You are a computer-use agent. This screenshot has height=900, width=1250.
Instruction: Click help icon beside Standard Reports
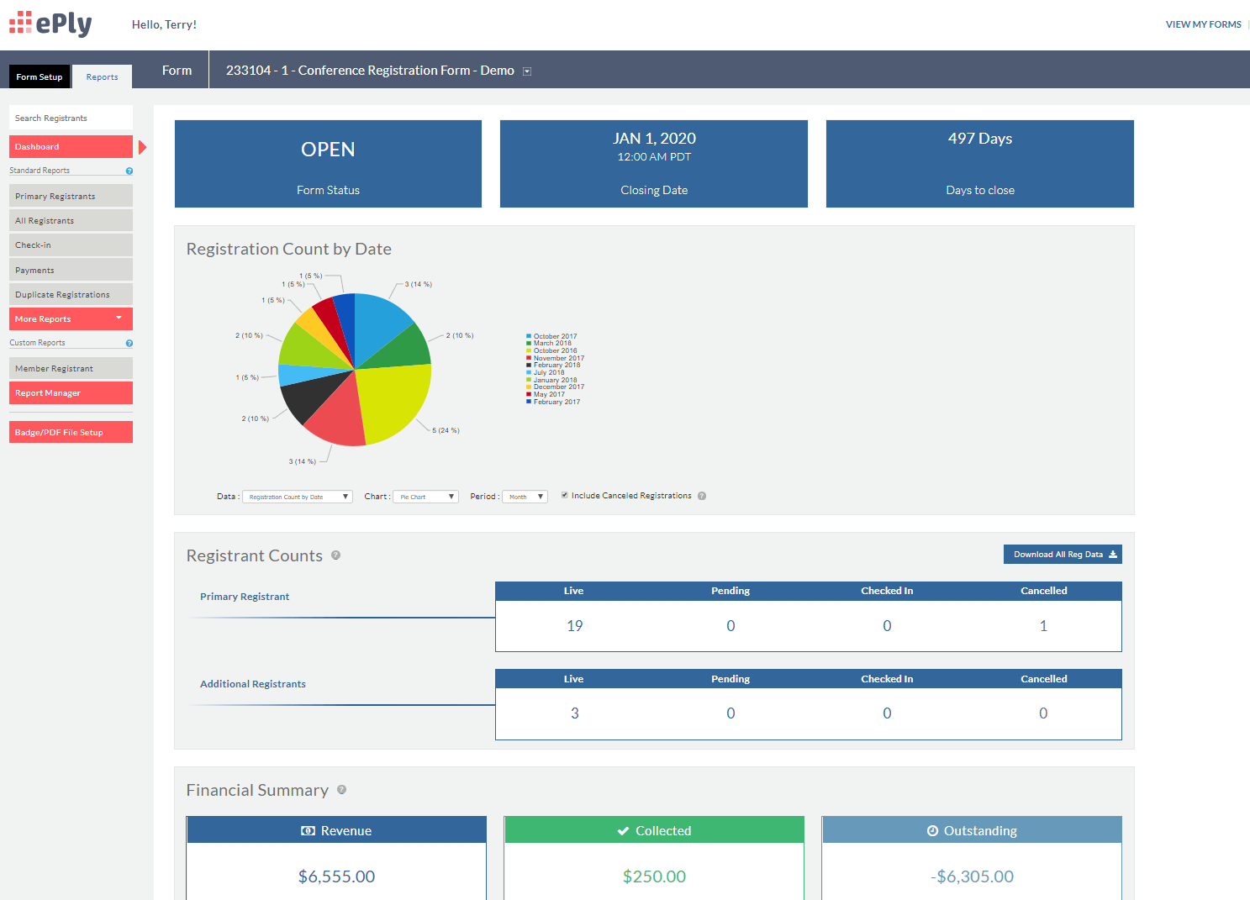[129, 171]
